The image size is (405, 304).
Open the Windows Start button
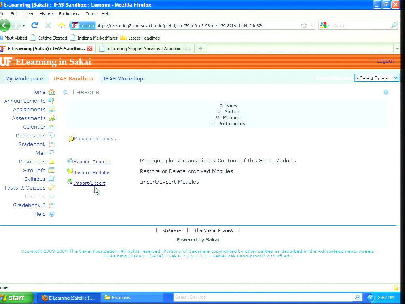(x=16, y=298)
